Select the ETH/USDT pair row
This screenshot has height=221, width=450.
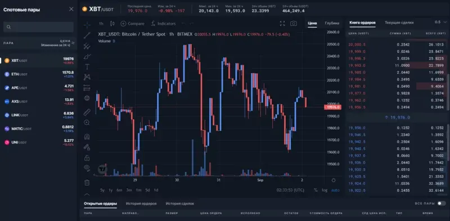pos(39,74)
